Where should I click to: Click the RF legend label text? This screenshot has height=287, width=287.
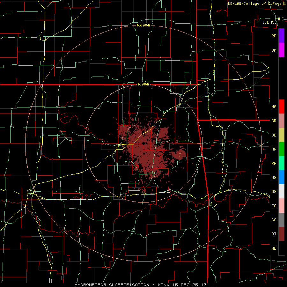pyautogui.click(x=274, y=36)
